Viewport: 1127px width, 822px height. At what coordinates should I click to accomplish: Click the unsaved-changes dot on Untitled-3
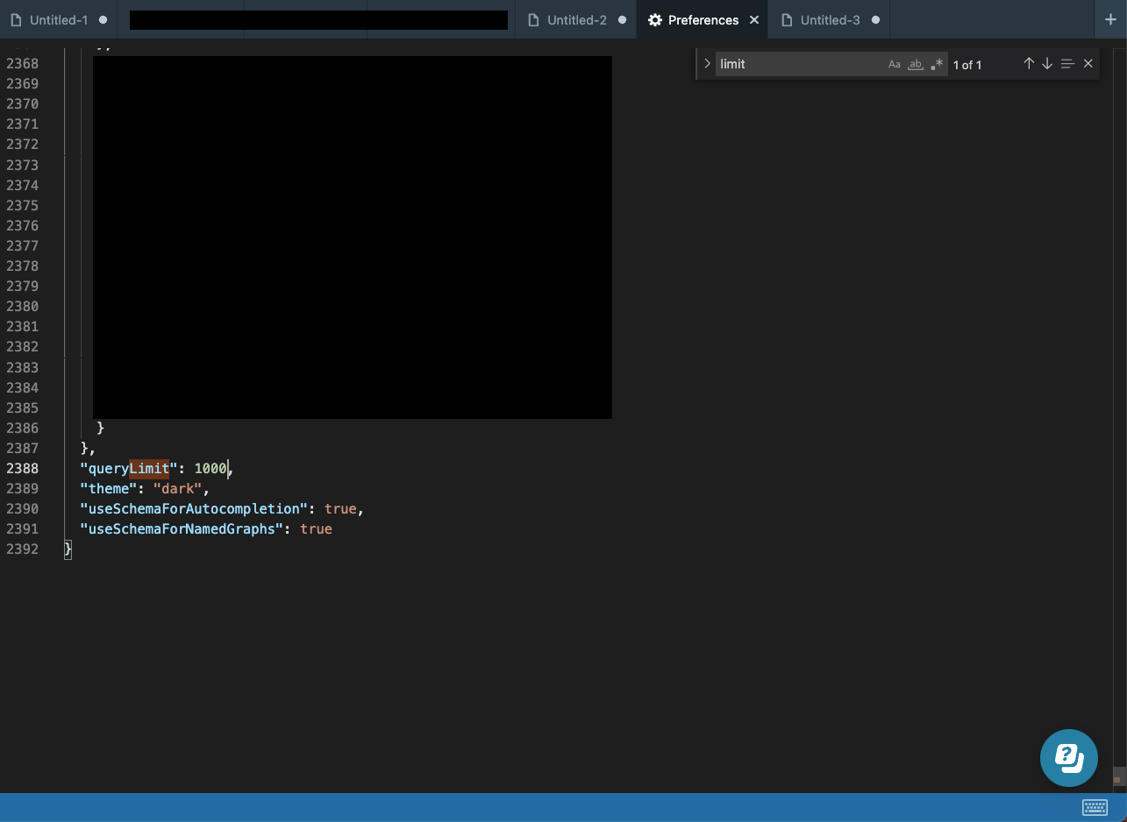pyautogui.click(x=875, y=19)
